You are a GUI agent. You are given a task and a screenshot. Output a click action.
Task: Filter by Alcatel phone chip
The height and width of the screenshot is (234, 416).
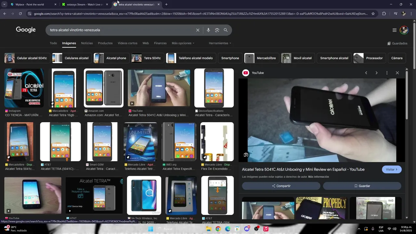click(111, 58)
